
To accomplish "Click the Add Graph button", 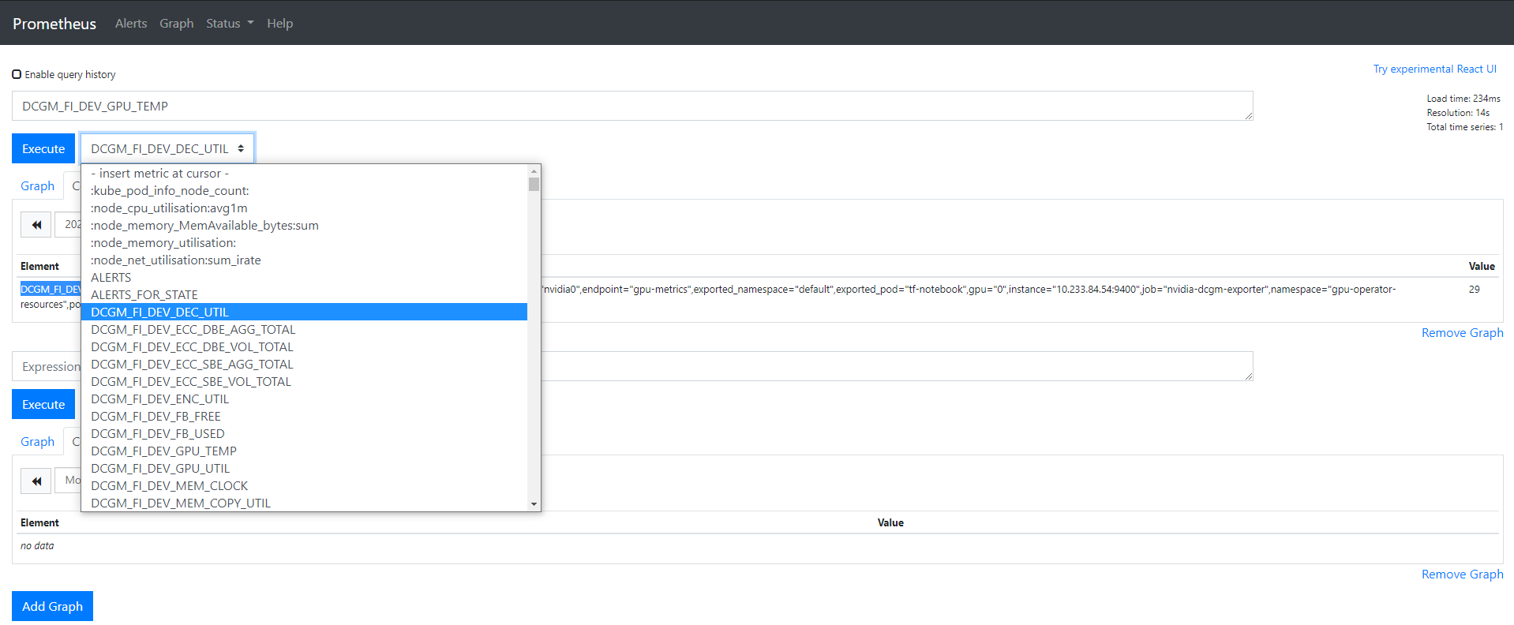I will pyautogui.click(x=52, y=606).
